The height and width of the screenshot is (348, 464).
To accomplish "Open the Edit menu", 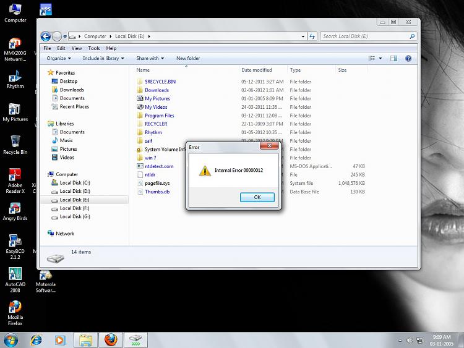I will click(61, 48).
